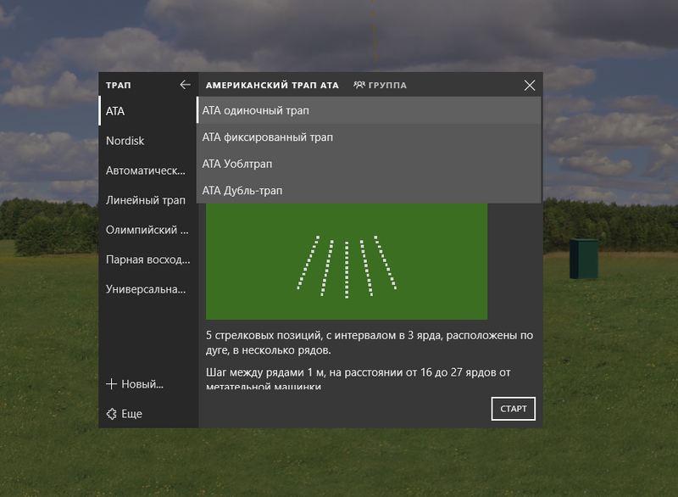Click the Новый... label
This screenshot has width=678, height=497.
(142, 384)
